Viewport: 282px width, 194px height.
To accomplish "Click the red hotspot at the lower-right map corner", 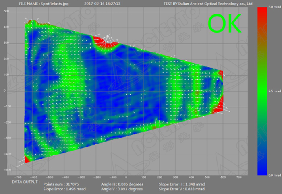I will click(218, 105).
